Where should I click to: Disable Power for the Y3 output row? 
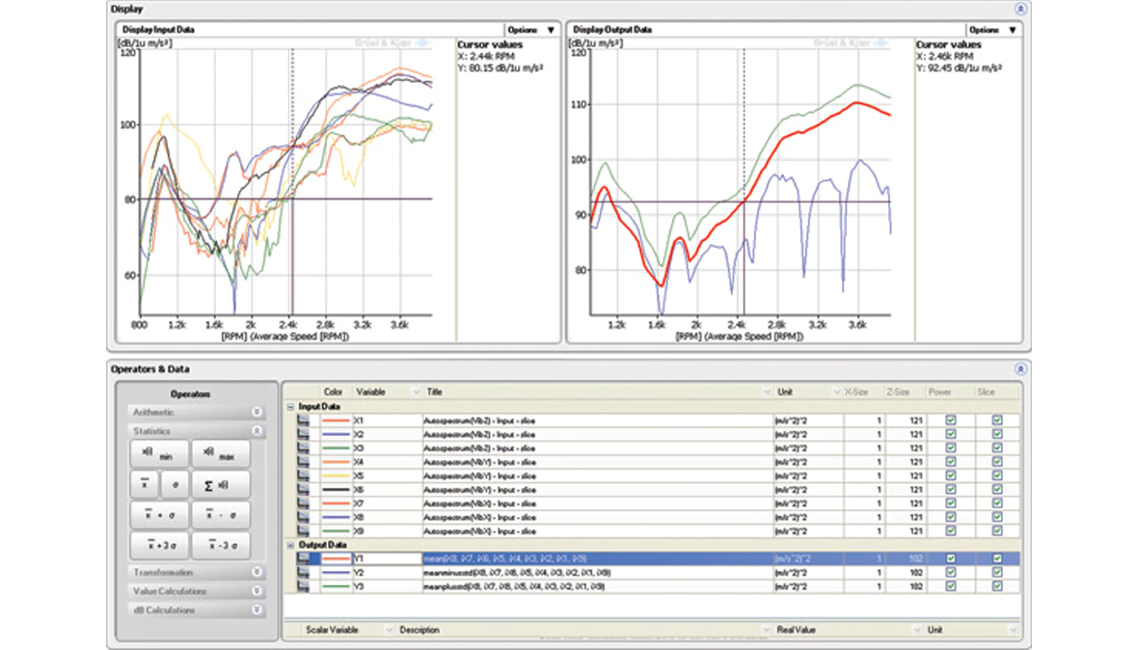pyautogui.click(x=949, y=584)
